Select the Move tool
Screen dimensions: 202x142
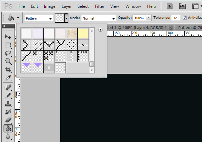pos(8,37)
